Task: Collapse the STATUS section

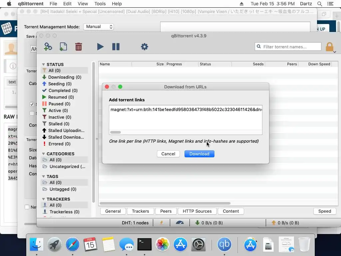Action: click(44, 64)
